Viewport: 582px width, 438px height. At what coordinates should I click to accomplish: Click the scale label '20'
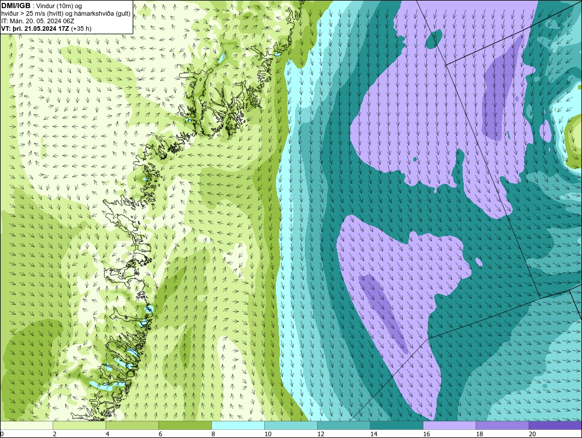(533, 434)
